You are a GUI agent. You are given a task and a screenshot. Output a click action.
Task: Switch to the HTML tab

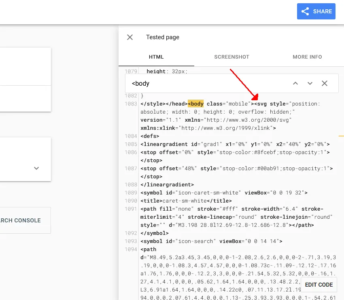pos(156,57)
